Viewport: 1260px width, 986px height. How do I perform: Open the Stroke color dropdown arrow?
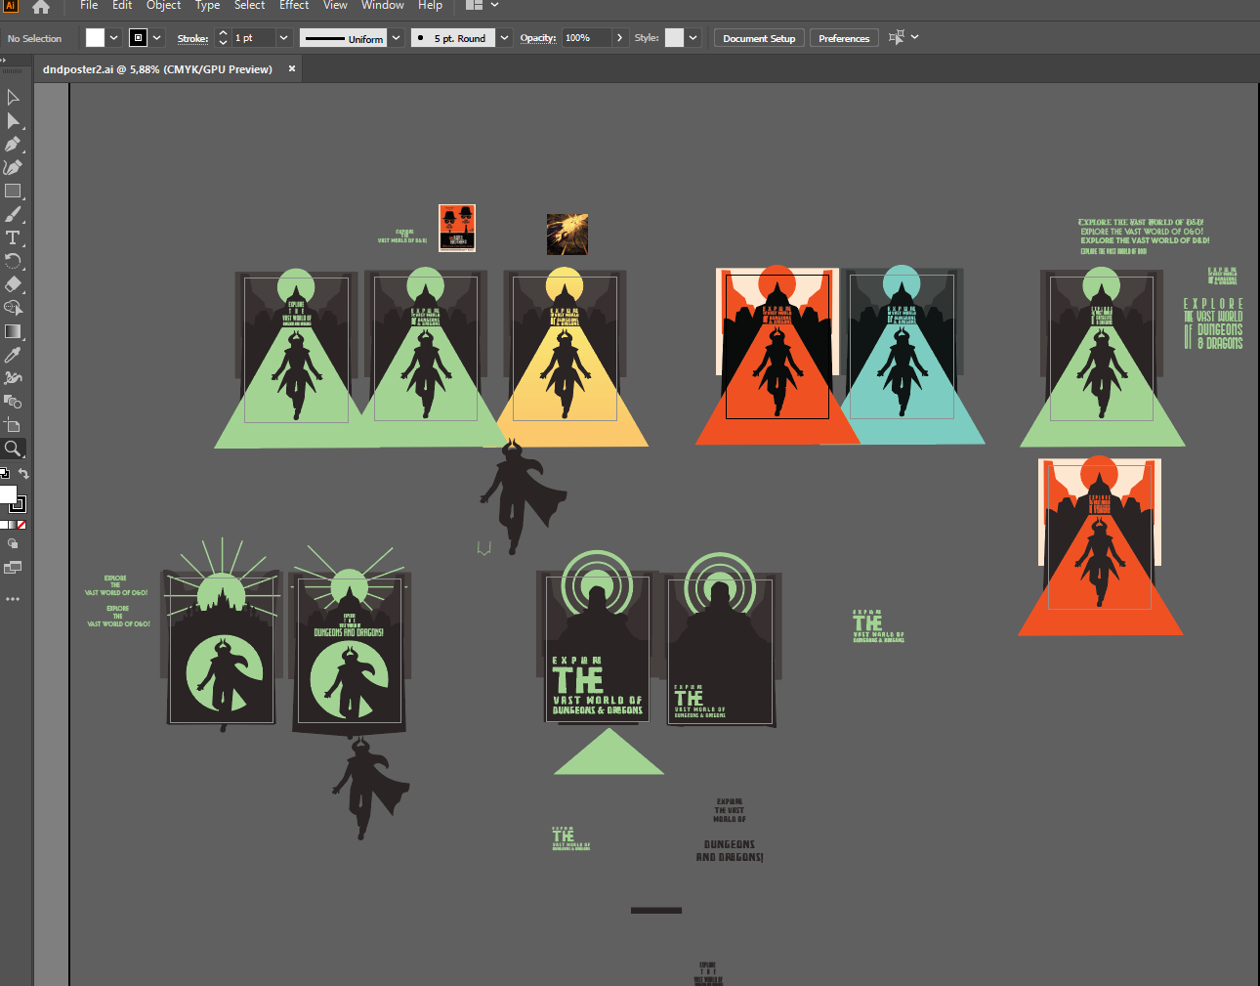pos(156,38)
